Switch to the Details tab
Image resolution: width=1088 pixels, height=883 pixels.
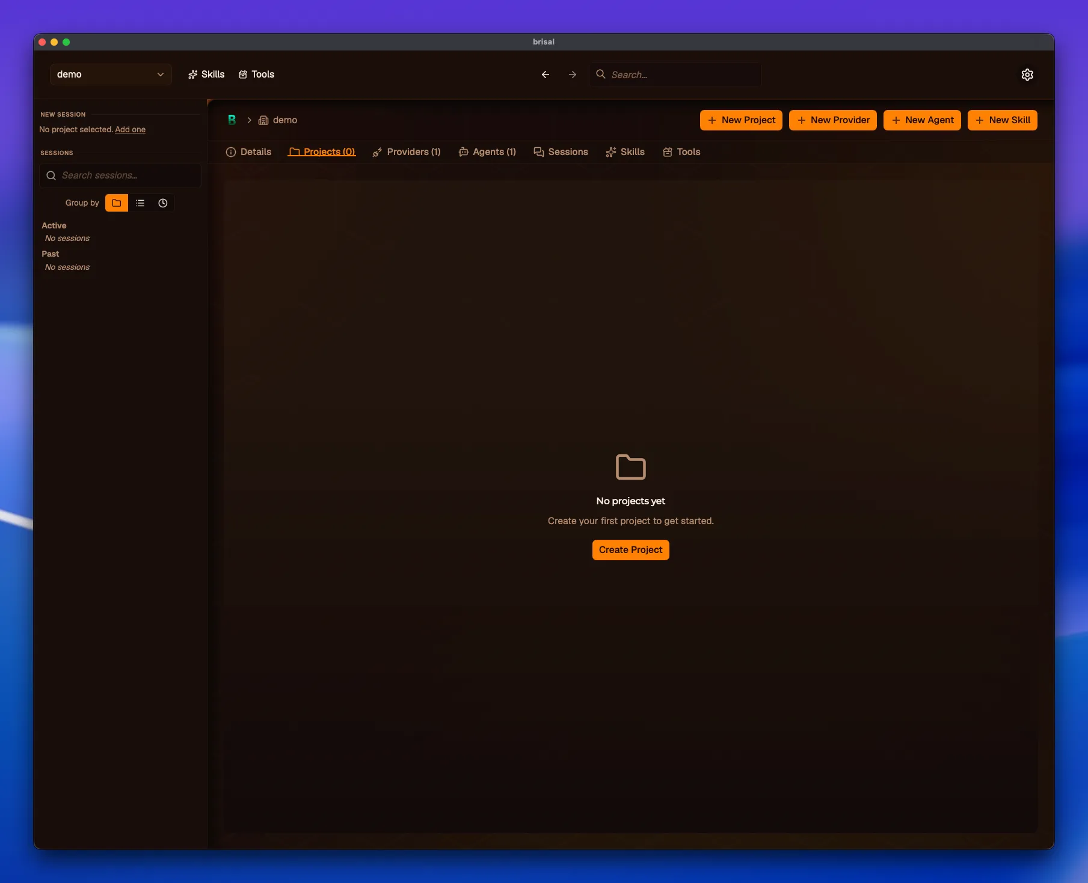(248, 152)
